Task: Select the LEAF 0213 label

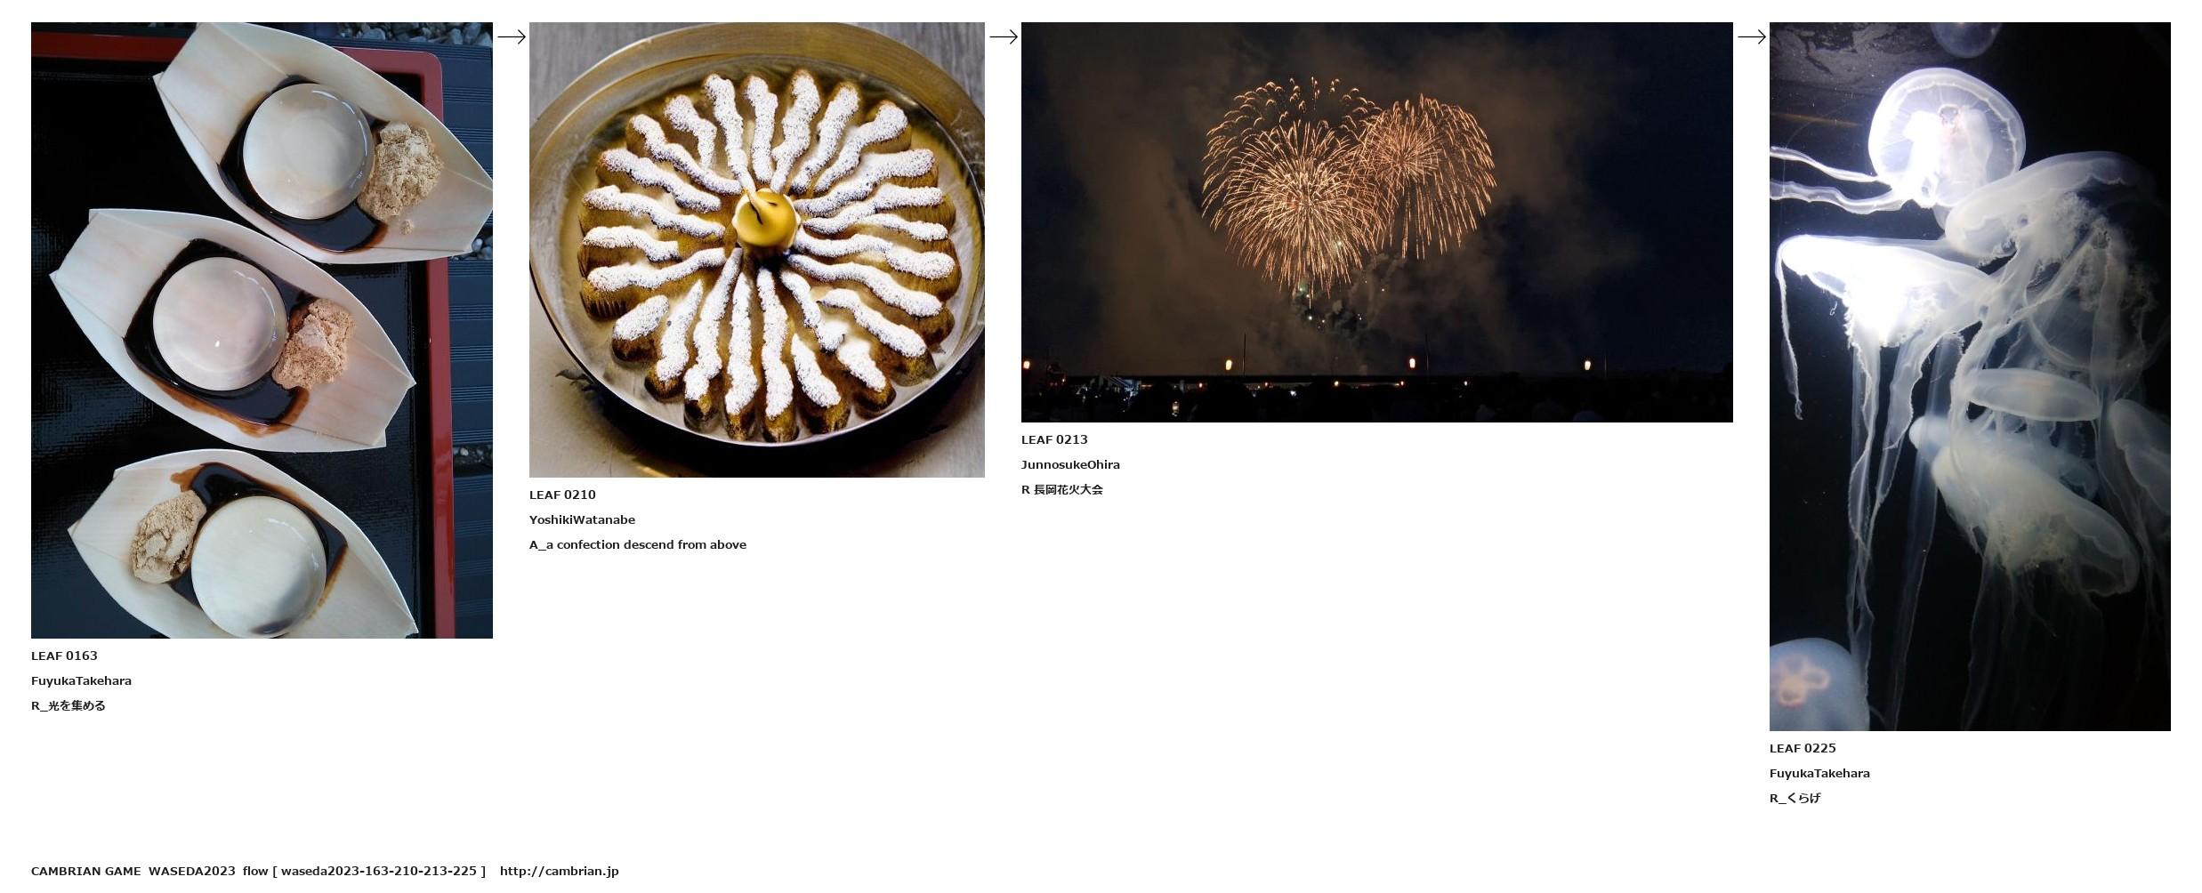Action: pos(1054,440)
